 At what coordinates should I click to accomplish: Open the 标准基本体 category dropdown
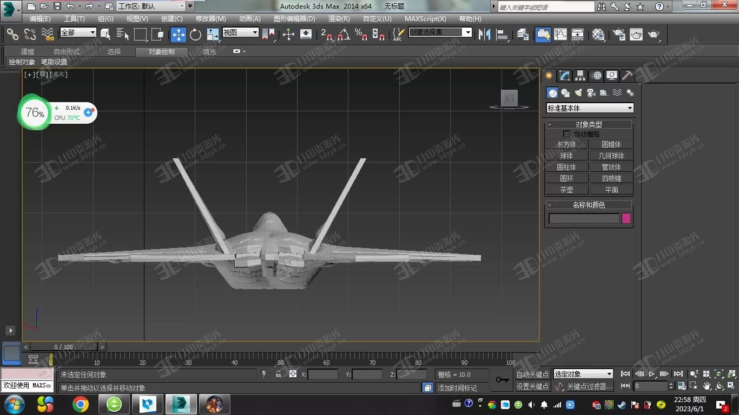click(590, 108)
